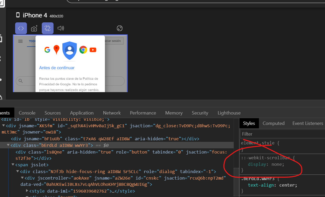Click the phone icon beside iPhone 4

point(18,15)
